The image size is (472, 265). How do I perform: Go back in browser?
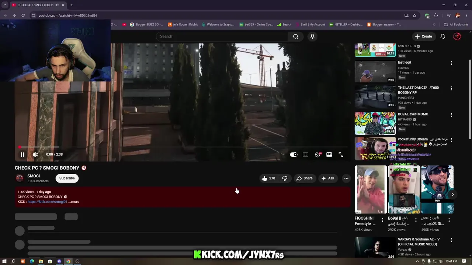point(5,15)
